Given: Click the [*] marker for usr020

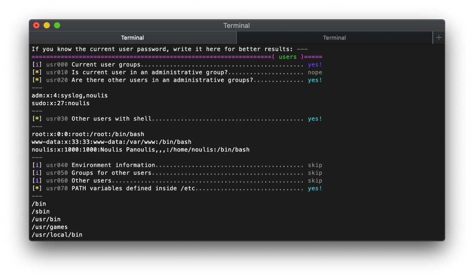Looking at the screenshot, I should tap(37, 80).
